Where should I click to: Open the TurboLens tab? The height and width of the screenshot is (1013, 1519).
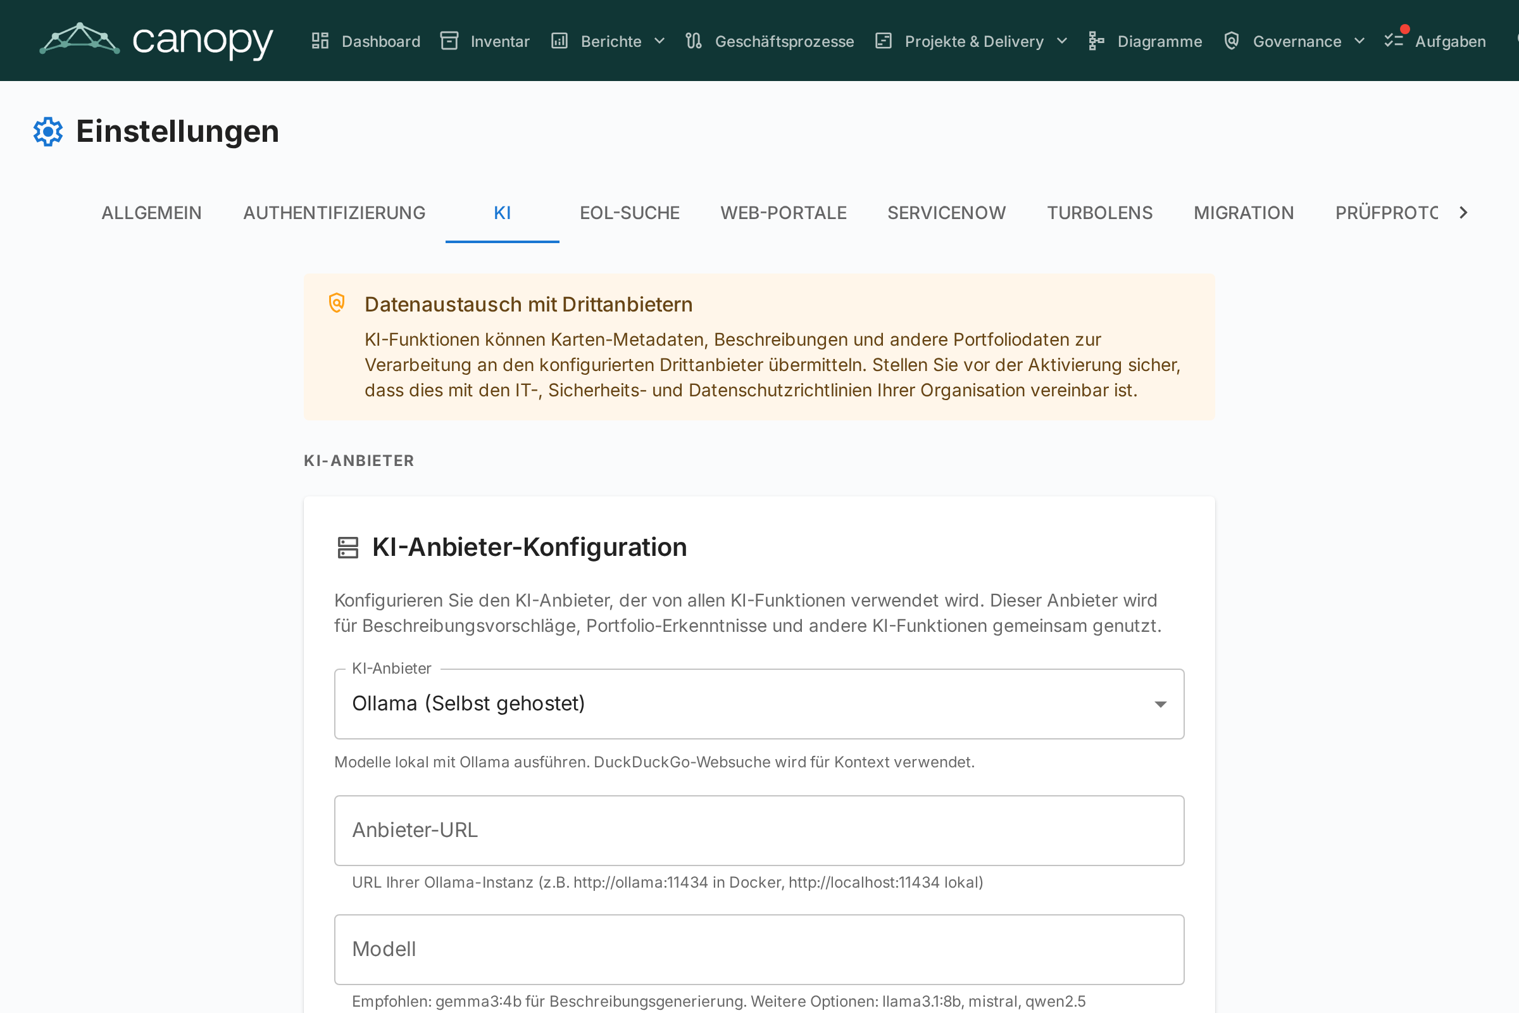coord(1100,213)
